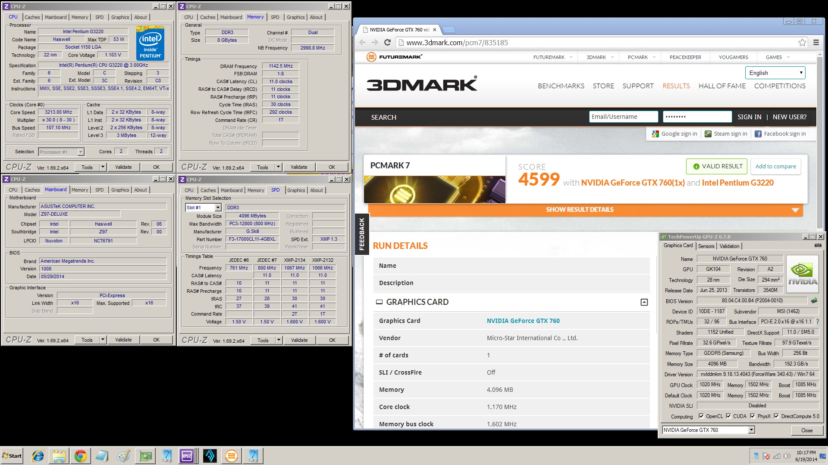Click the graphics card taskbar icon
The width and height of the screenshot is (828, 465).
click(x=145, y=456)
